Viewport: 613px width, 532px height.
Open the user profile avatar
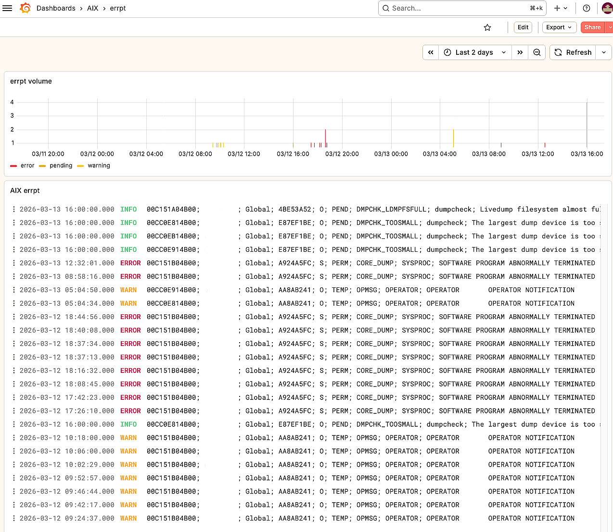[x=607, y=8]
